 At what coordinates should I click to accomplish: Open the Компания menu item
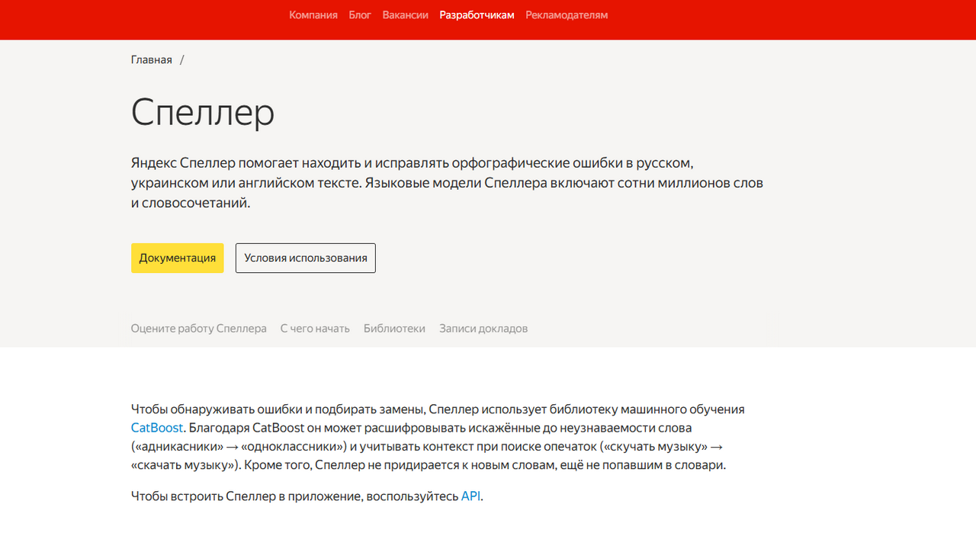coord(313,15)
